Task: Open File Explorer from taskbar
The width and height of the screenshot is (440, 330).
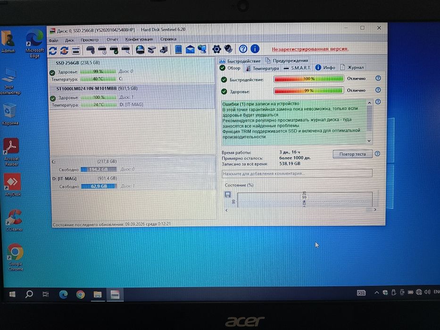Action: tap(97, 295)
